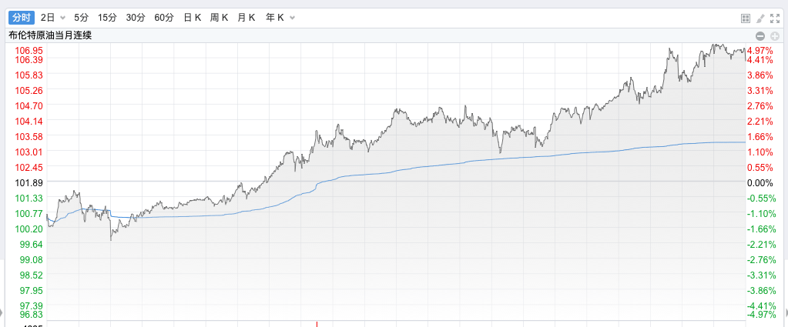Choose the 15分 interval

108,17
